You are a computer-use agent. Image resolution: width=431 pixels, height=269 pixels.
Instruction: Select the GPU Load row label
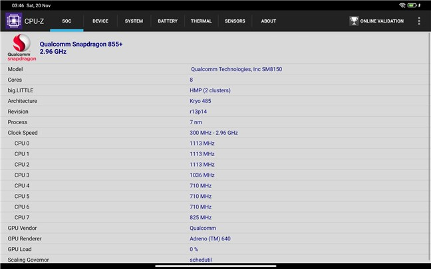coord(19,249)
